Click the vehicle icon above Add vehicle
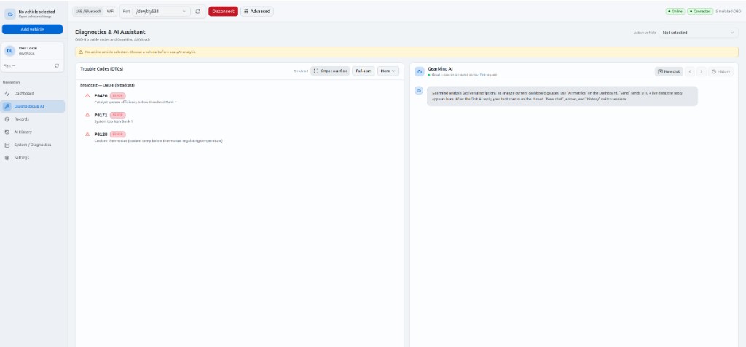 pyautogui.click(x=10, y=13)
